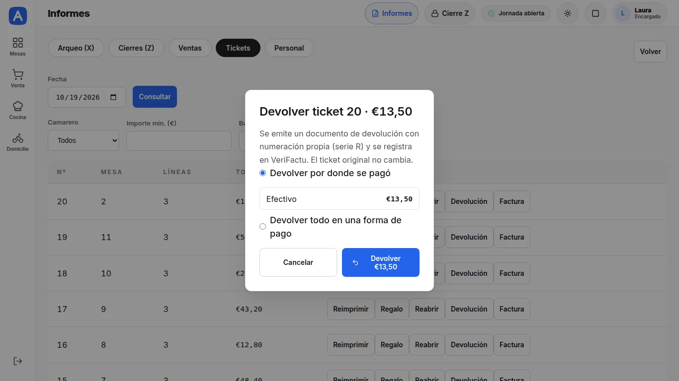The image size is (679, 381).
Task: Click the Cierre Z button
Action: [x=450, y=13]
